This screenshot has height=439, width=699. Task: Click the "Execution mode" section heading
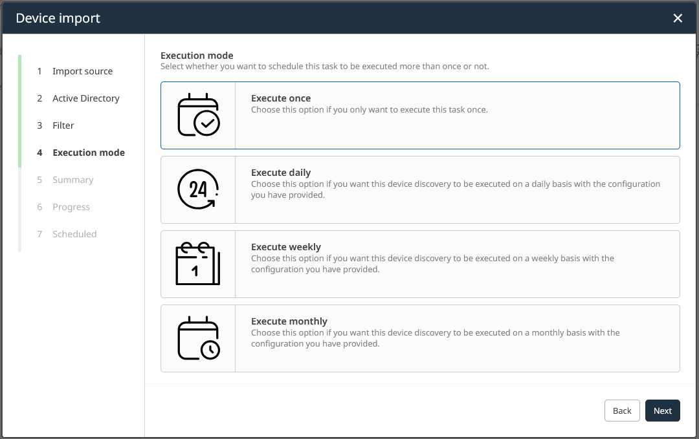click(197, 56)
